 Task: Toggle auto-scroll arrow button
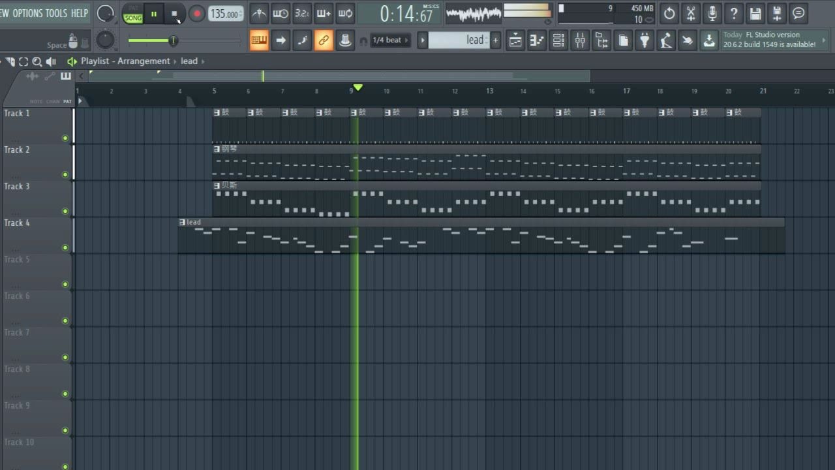[x=281, y=40]
